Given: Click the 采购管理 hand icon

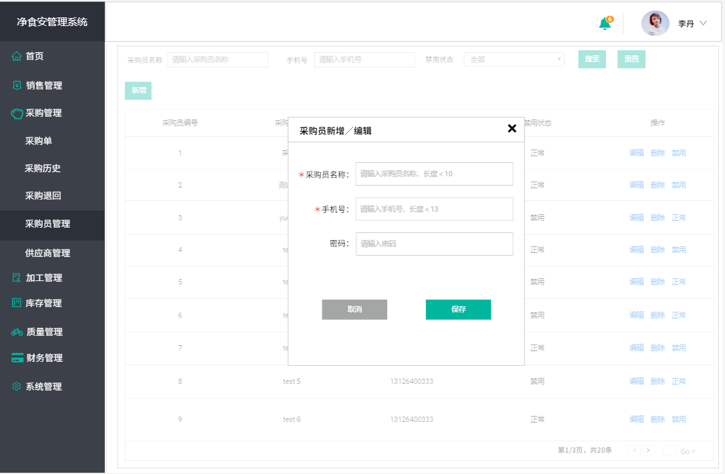Looking at the screenshot, I should tap(17, 113).
